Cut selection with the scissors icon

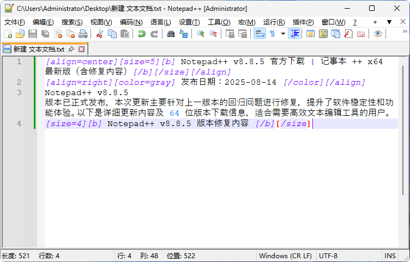99,34
